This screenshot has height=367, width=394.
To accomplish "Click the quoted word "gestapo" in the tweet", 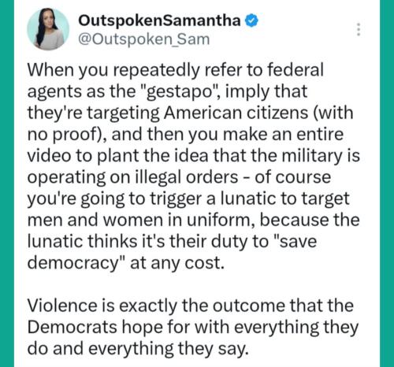I will click(x=179, y=92).
